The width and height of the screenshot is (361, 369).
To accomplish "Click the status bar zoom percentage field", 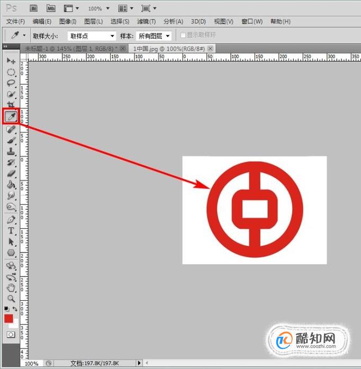I will pyautogui.click(x=31, y=363).
